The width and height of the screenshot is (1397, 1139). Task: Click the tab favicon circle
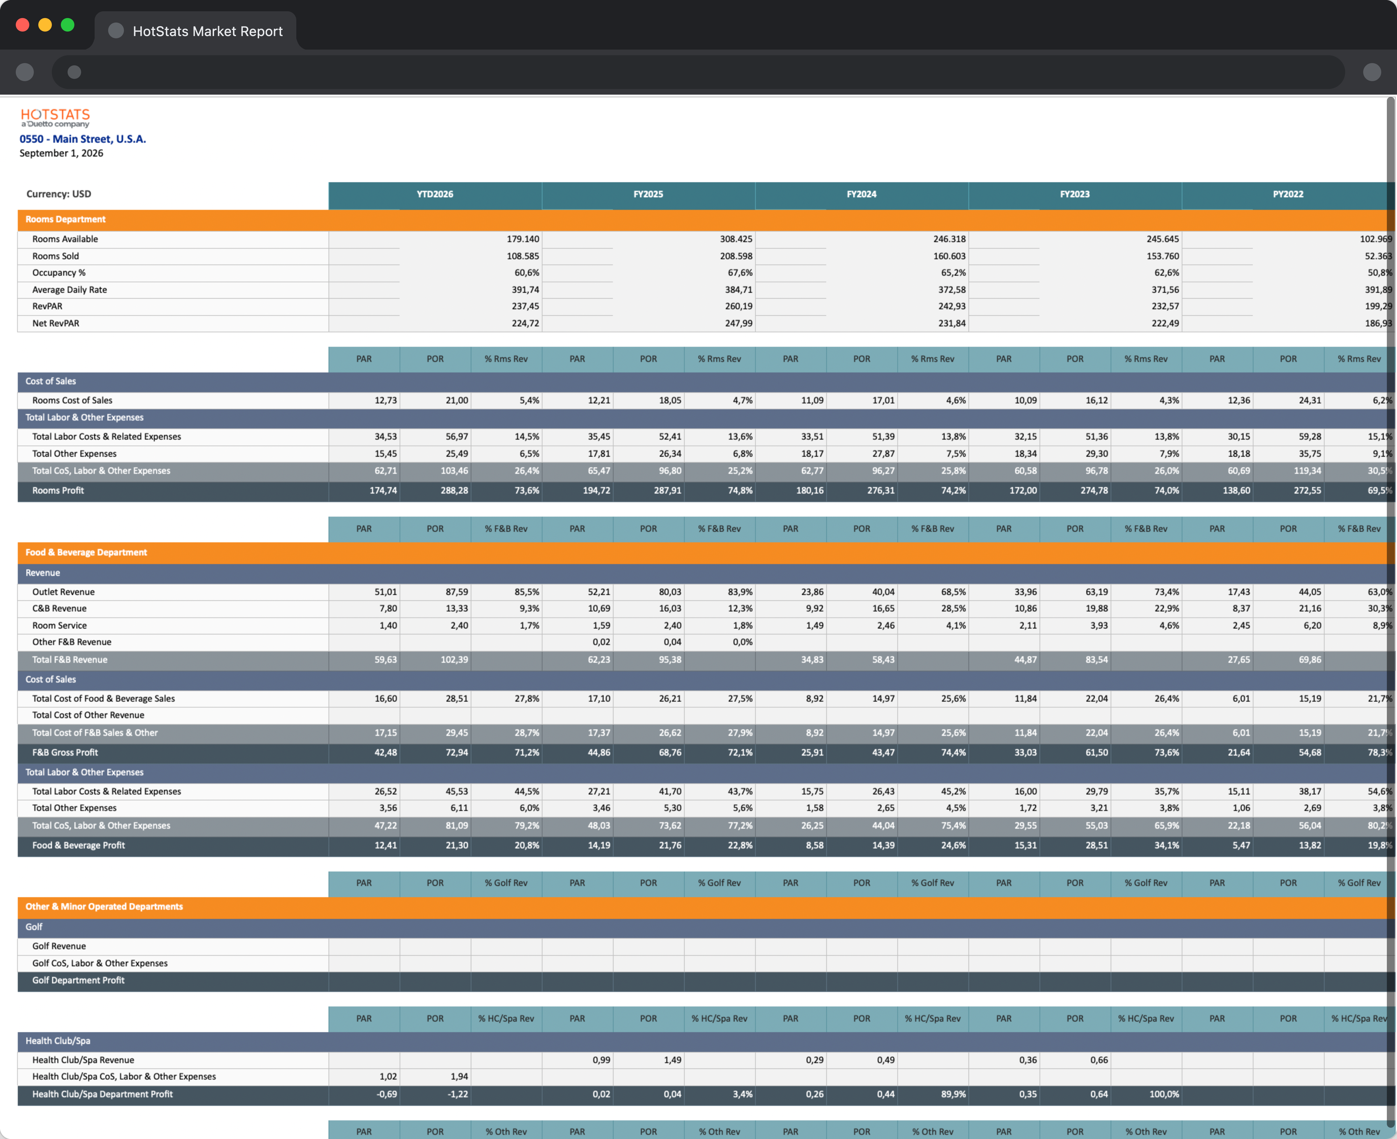(x=116, y=31)
